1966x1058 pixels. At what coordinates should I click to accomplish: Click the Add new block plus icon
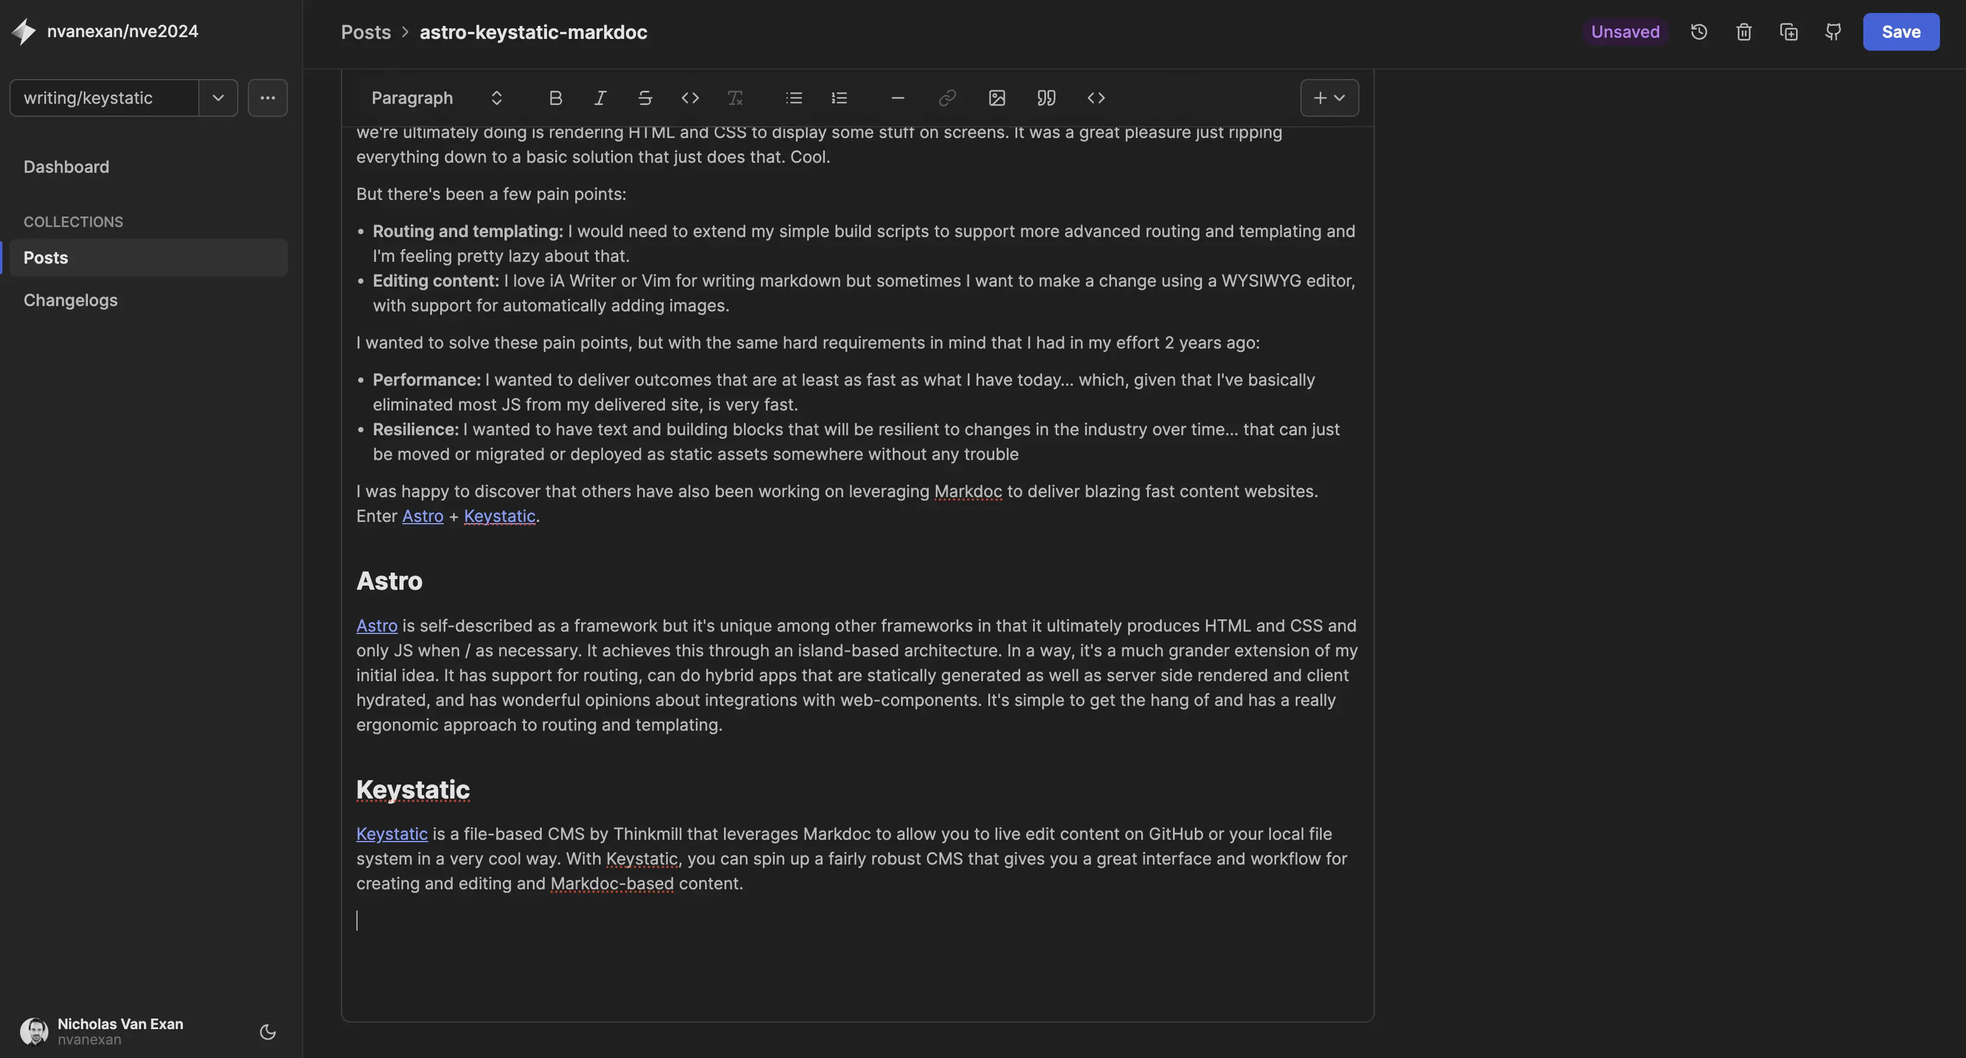[x=1320, y=98]
